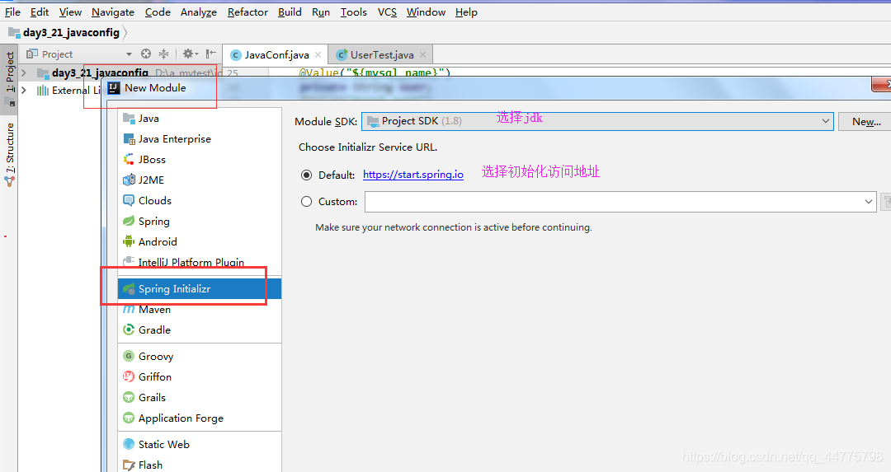Open the Run menu

320,12
